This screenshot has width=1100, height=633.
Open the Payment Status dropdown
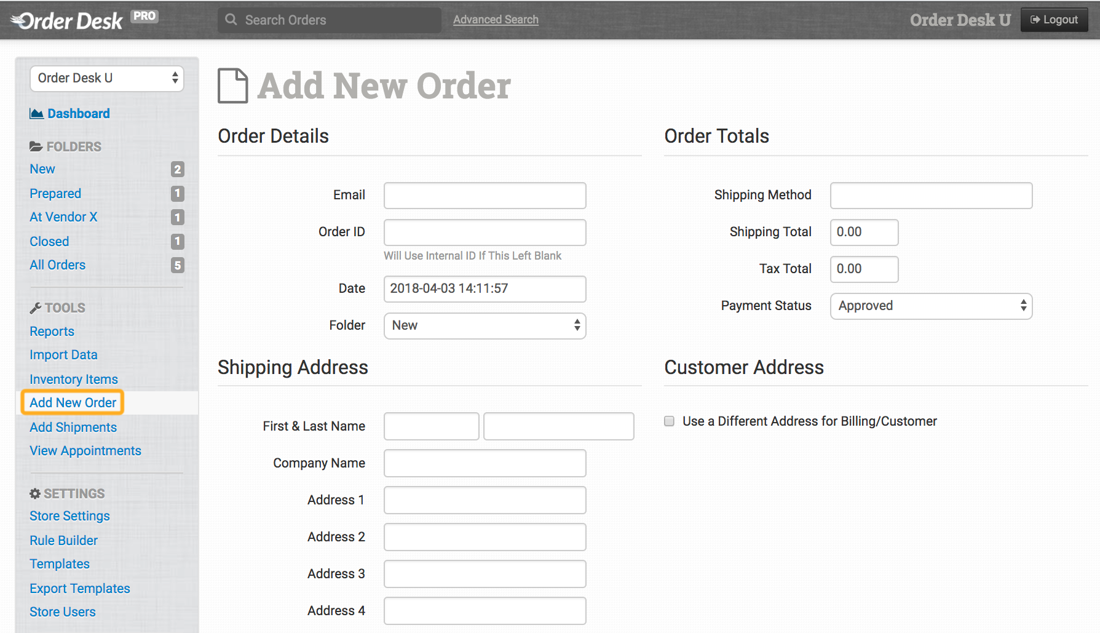931,306
